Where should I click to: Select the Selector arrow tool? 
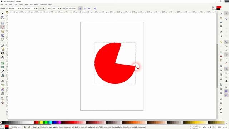[3, 14]
